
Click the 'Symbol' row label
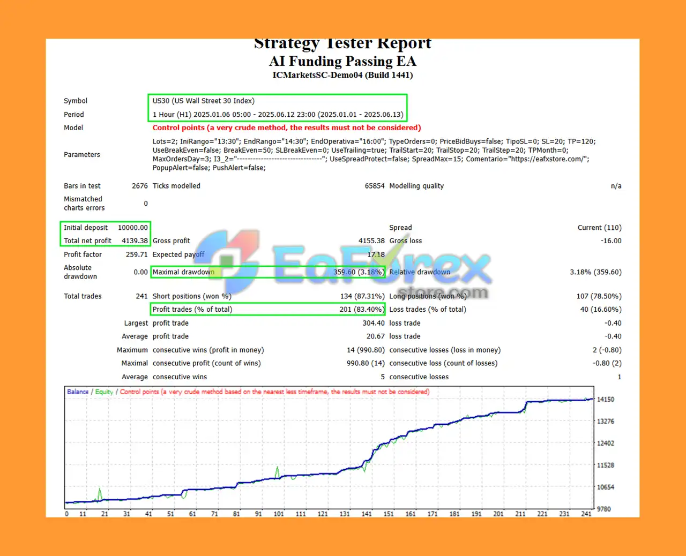click(76, 101)
